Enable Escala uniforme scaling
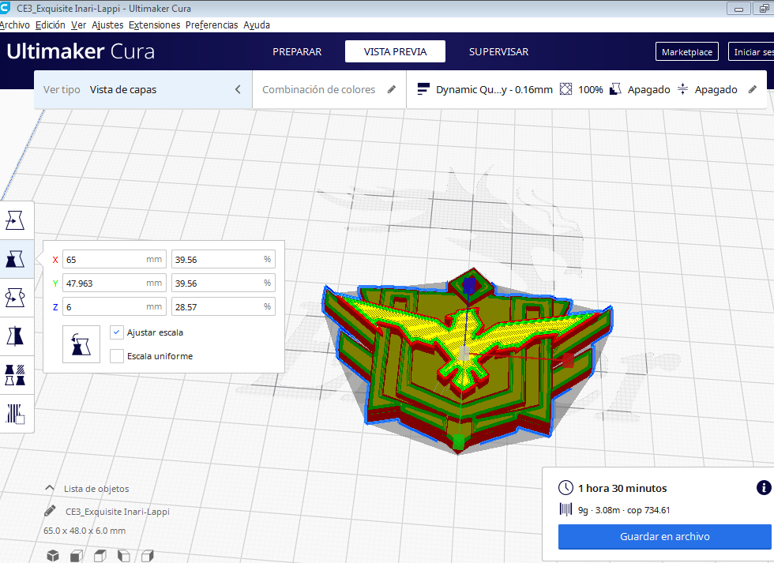 [x=116, y=356]
